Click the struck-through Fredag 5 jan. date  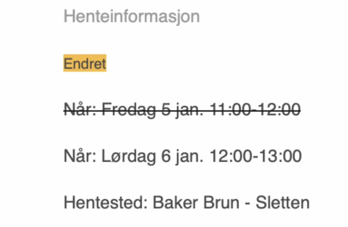pos(153,110)
